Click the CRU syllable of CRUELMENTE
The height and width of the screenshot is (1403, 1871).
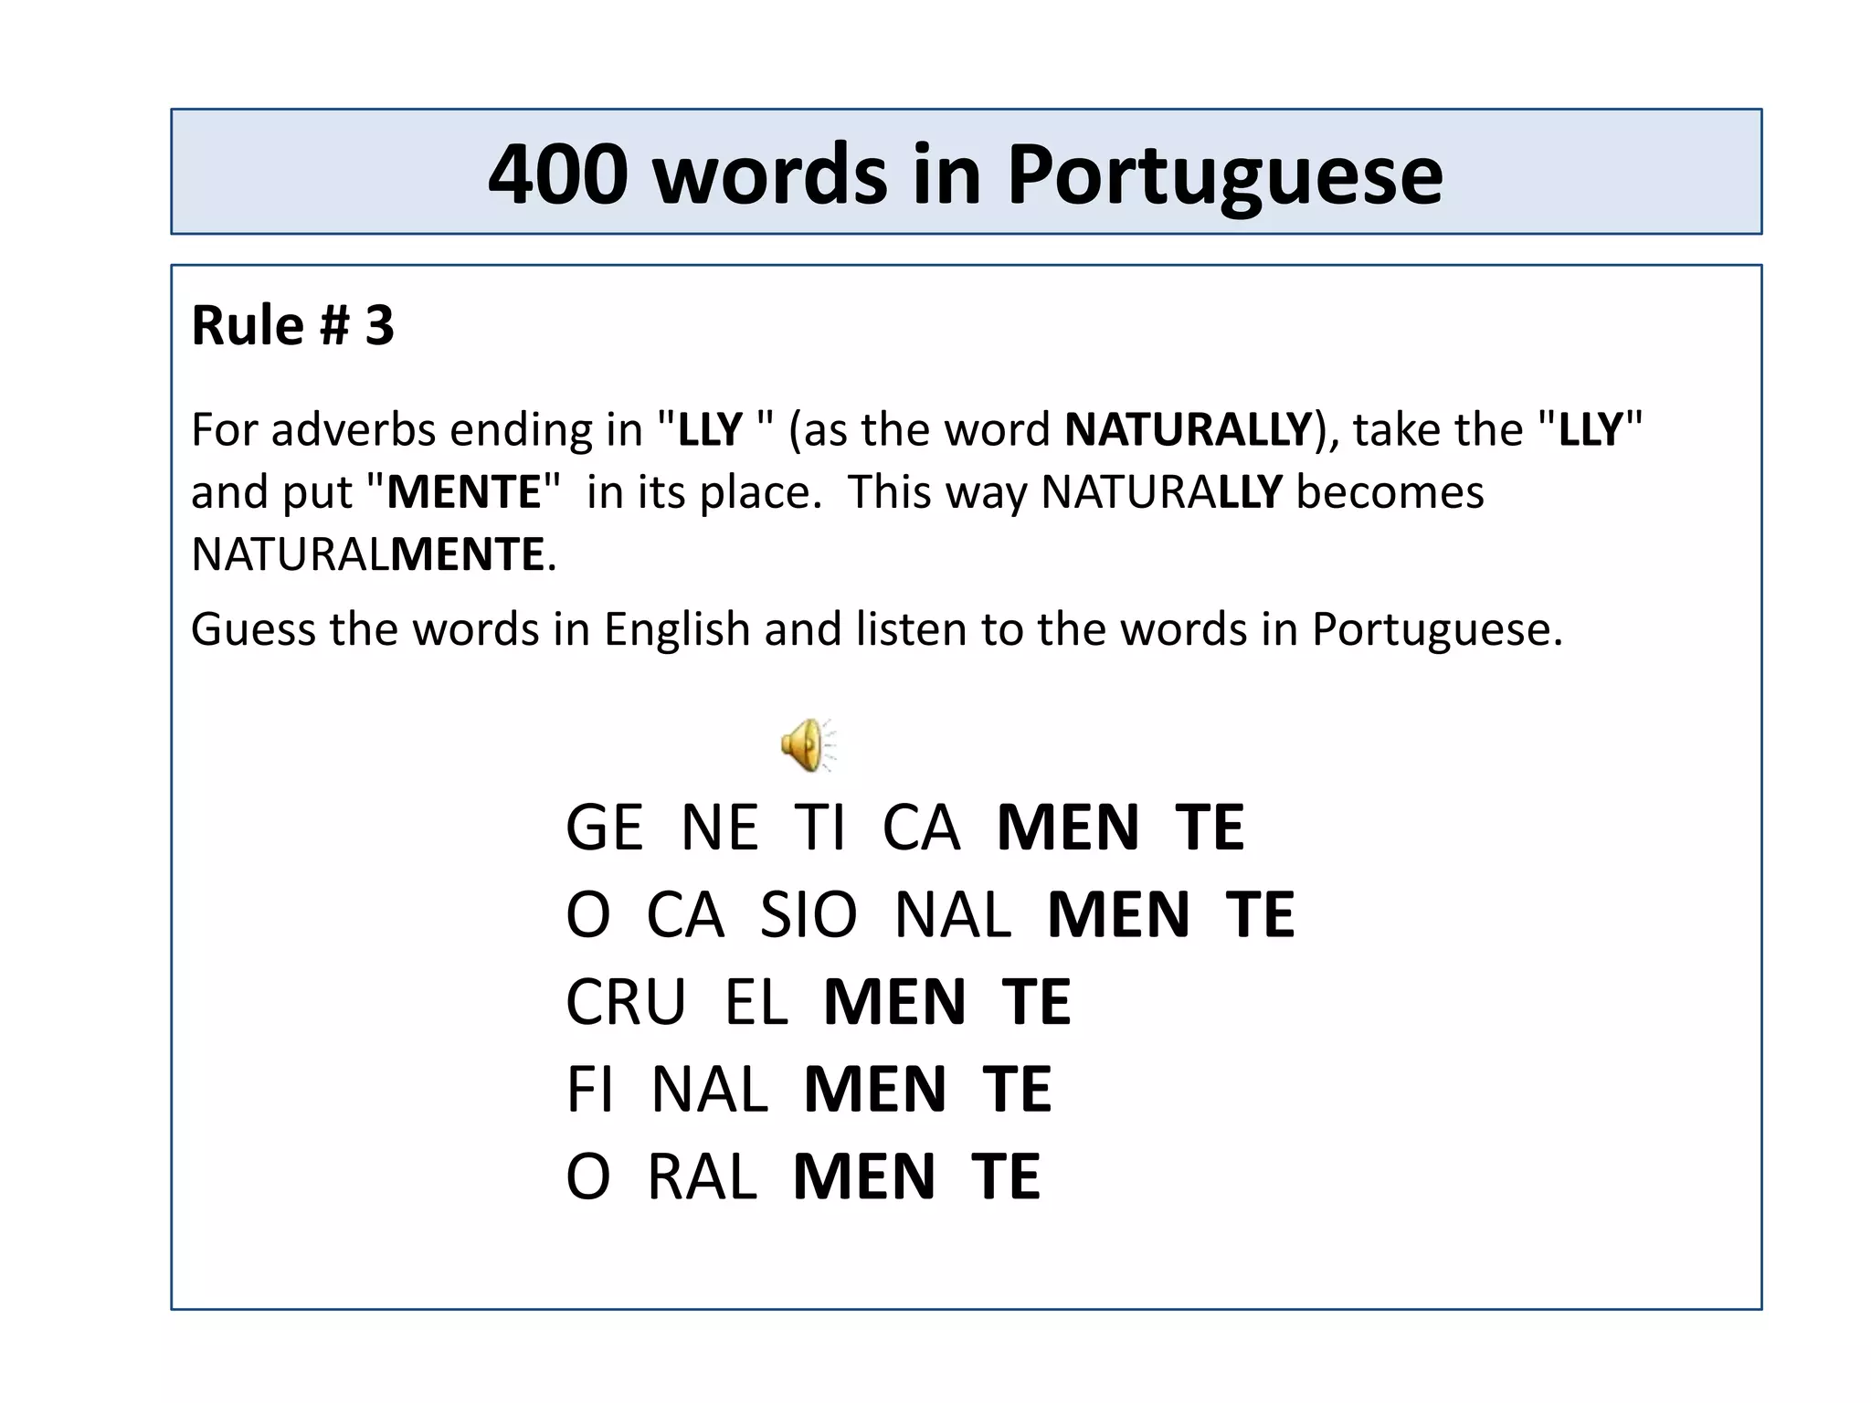[626, 1003]
